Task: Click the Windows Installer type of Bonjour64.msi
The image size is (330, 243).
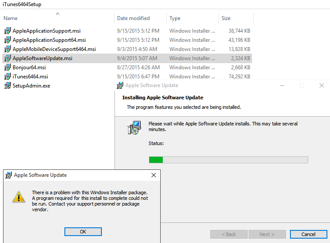Action: point(192,67)
